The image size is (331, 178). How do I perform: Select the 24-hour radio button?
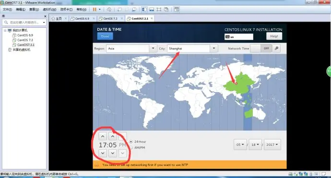[x=131, y=142]
